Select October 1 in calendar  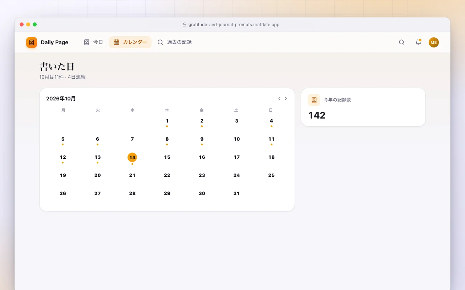pos(167,121)
